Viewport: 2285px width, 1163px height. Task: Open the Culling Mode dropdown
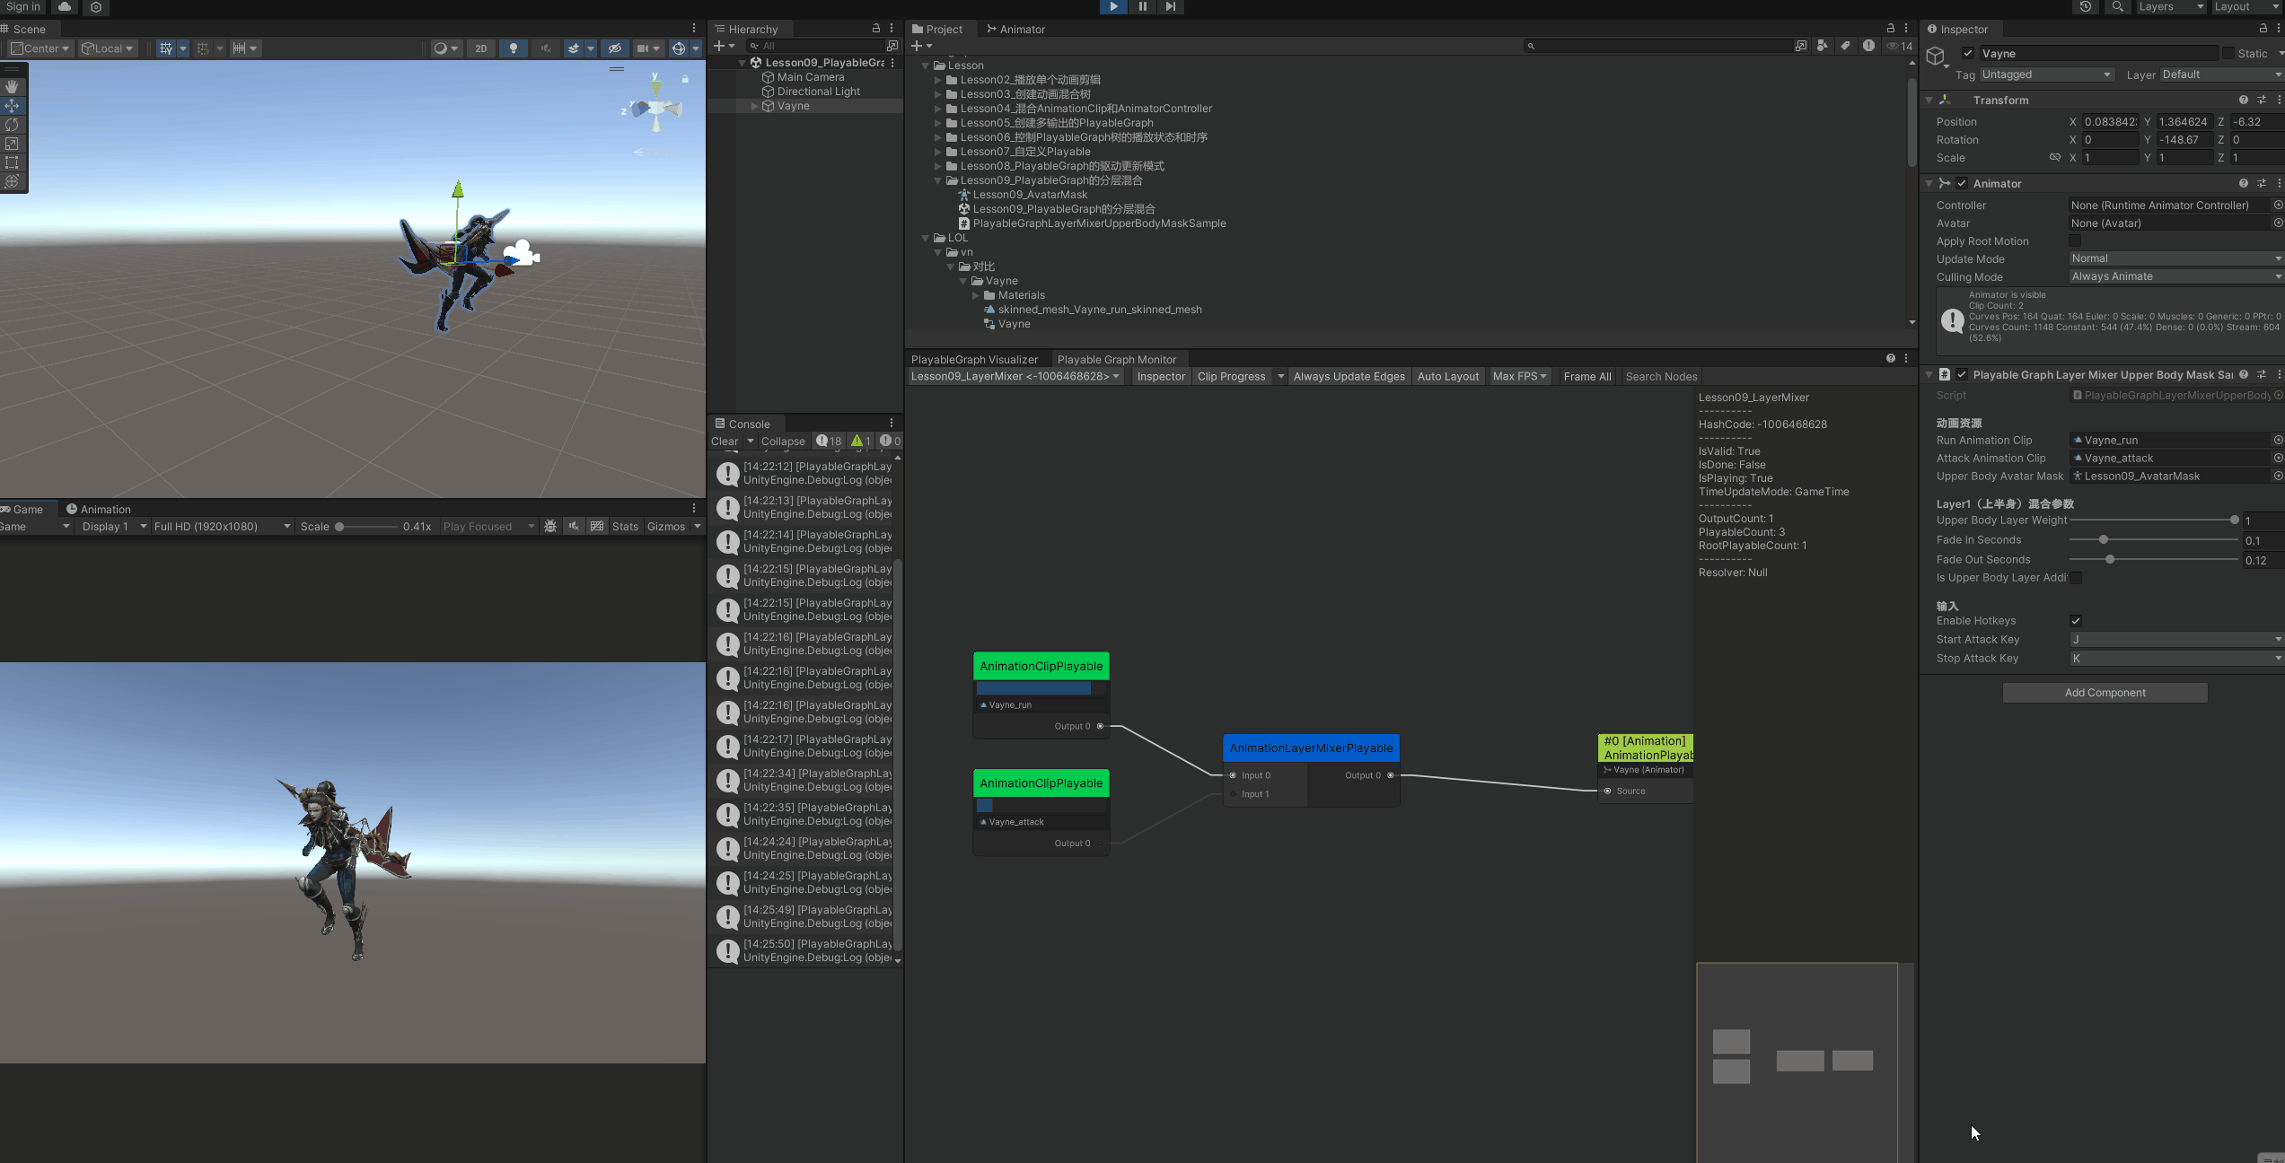[x=2175, y=277]
